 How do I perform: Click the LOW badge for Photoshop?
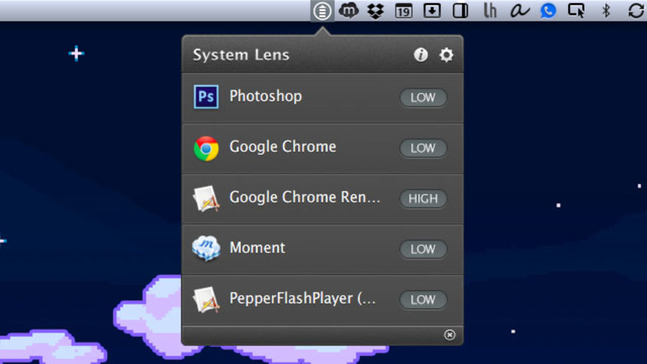(x=423, y=98)
